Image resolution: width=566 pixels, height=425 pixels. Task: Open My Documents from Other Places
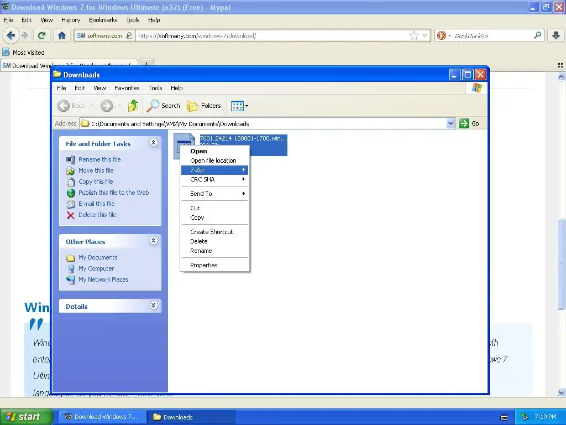tap(98, 257)
